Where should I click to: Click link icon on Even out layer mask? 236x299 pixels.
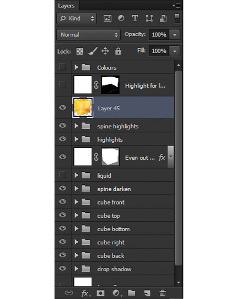click(x=96, y=157)
